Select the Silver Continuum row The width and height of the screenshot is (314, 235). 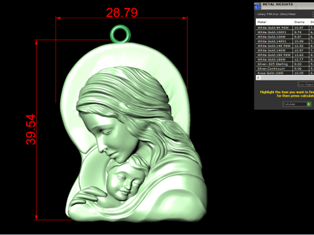click(285, 69)
